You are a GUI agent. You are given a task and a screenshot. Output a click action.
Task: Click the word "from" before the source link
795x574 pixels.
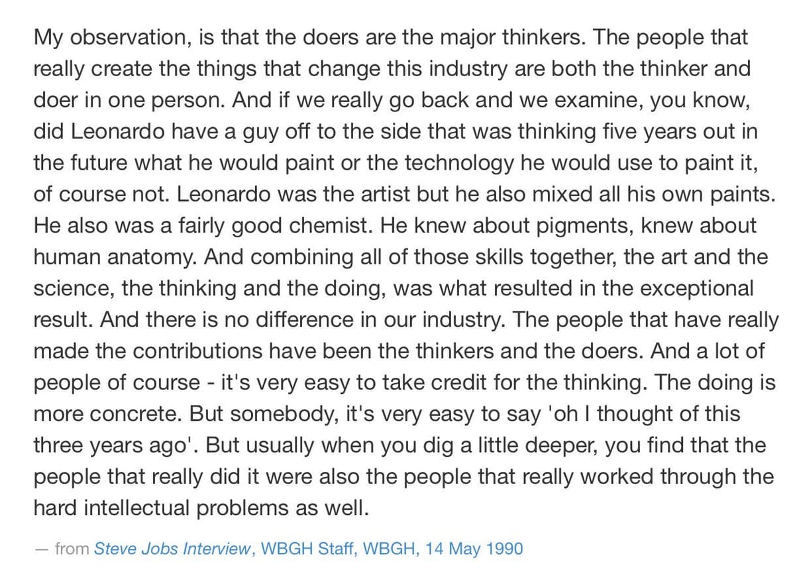73,549
